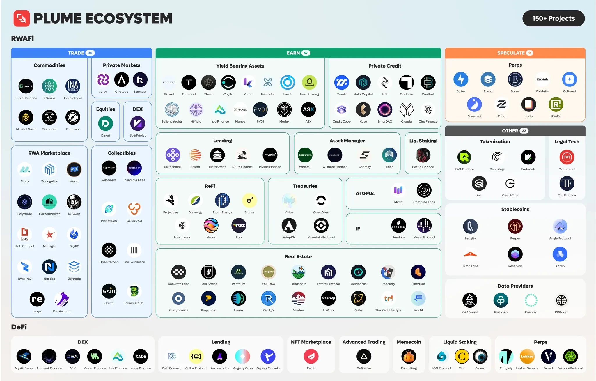Toggle the SPECULATE 9 category badge
Viewport: 596px width, 381px height.
coord(514,53)
